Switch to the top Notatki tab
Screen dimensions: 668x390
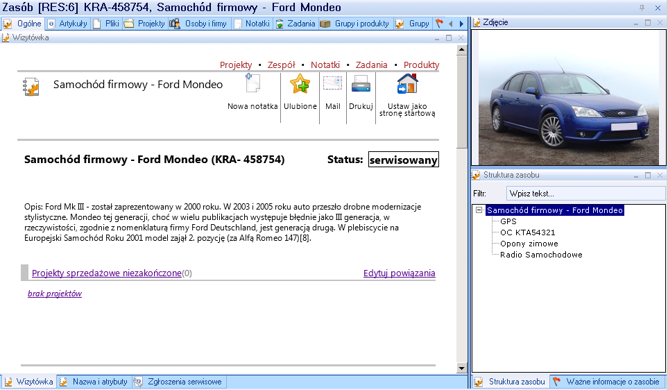tap(252, 24)
